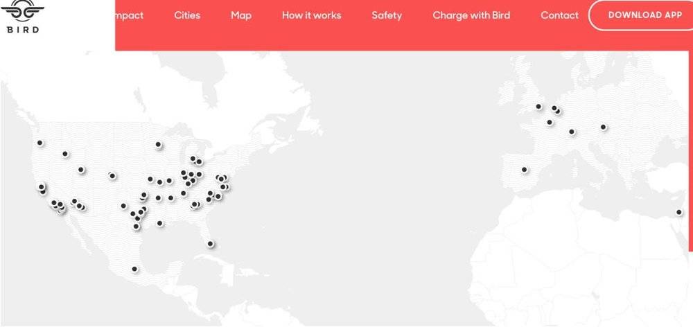Select the marker in England
693x327 pixels.
pos(538,106)
